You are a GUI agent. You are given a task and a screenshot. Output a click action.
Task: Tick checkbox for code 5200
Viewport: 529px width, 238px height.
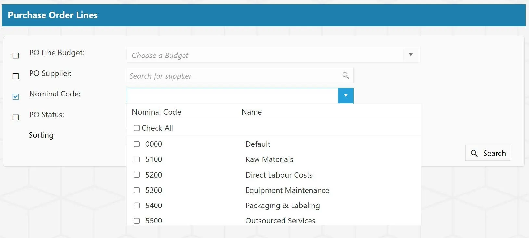pyautogui.click(x=137, y=175)
